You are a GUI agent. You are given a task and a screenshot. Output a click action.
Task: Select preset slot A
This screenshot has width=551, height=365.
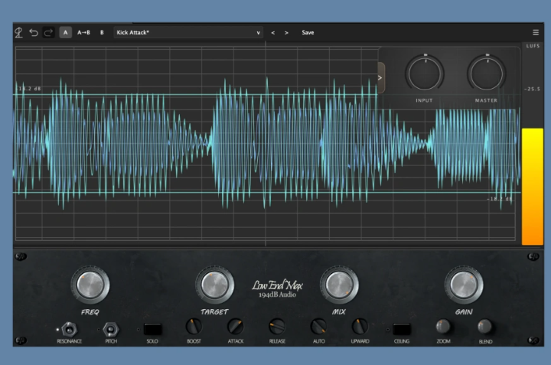tap(65, 32)
